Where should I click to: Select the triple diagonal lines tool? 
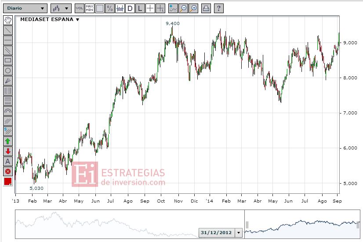click(8, 121)
